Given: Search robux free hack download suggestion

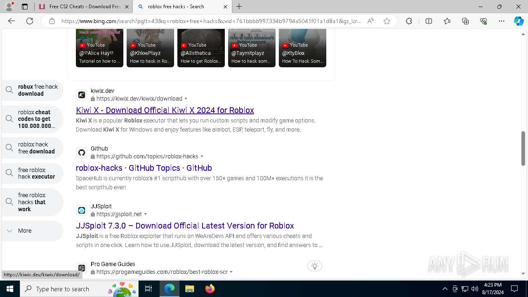Looking at the screenshot, I should coord(33,90).
